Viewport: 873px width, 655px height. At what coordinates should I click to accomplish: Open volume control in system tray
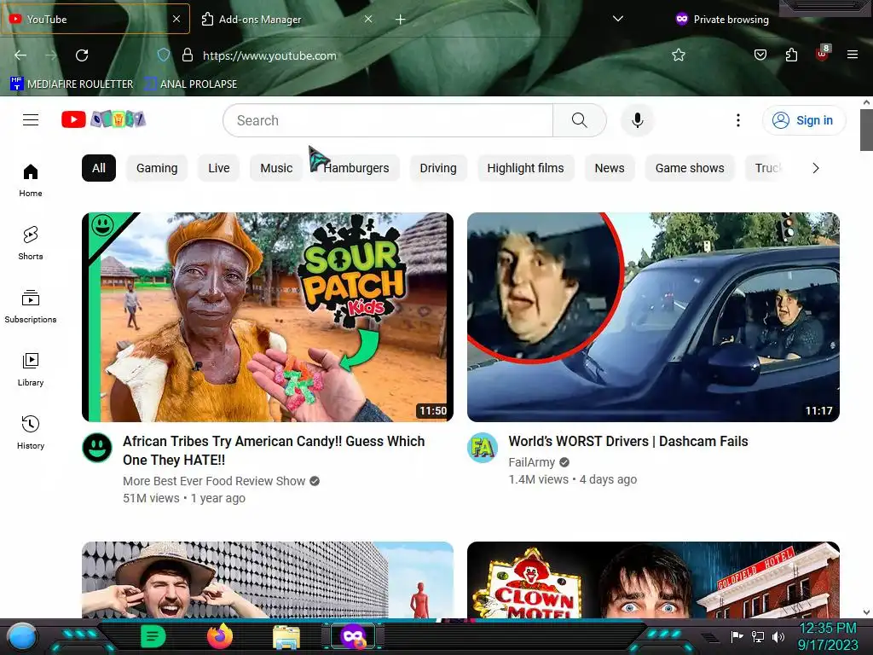click(778, 636)
